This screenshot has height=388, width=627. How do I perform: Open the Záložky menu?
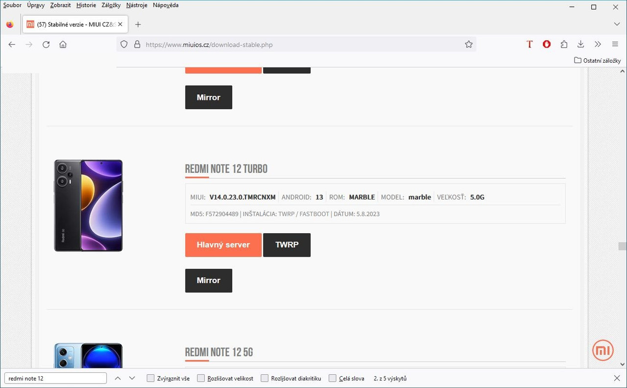(x=111, y=5)
